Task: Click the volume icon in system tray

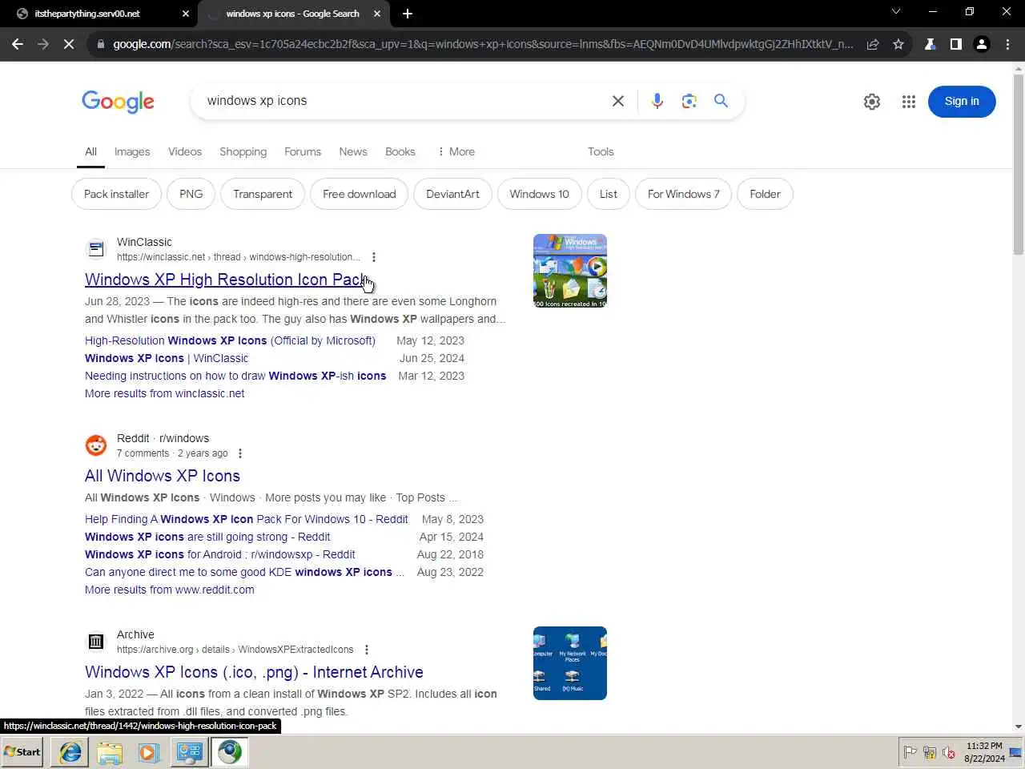Action: coord(949,752)
